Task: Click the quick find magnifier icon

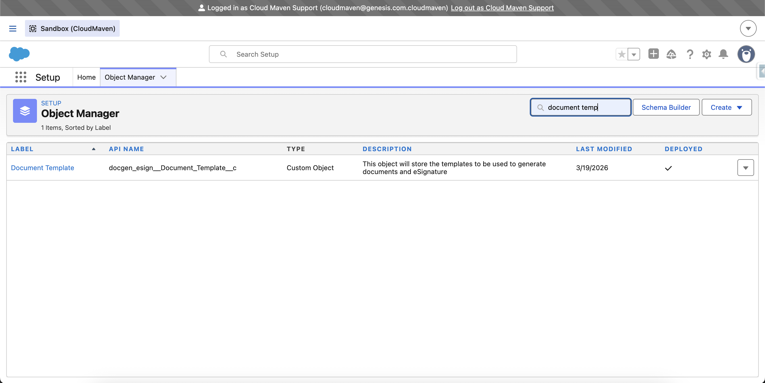Action: coord(540,107)
